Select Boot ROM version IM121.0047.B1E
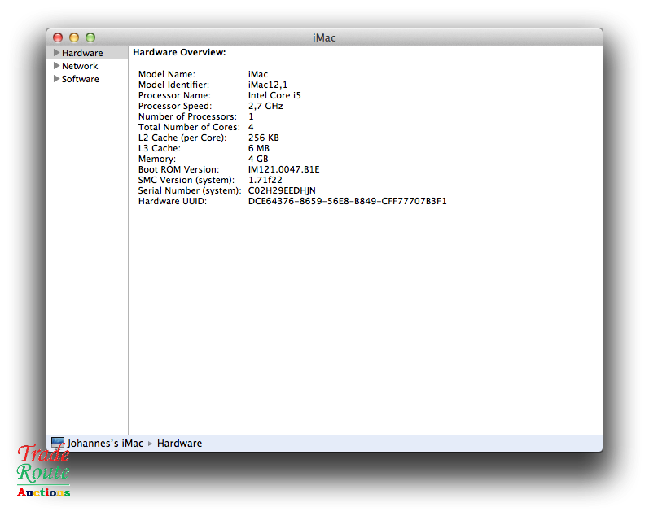649x516 pixels. (284, 169)
